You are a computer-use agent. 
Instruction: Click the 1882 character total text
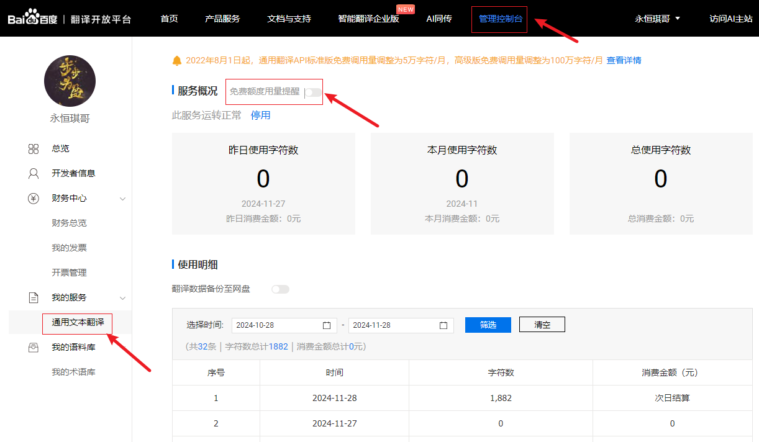pos(278,346)
